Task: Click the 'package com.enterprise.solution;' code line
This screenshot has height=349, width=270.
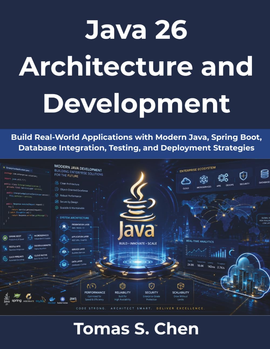Action: pyautogui.click(x=21, y=174)
